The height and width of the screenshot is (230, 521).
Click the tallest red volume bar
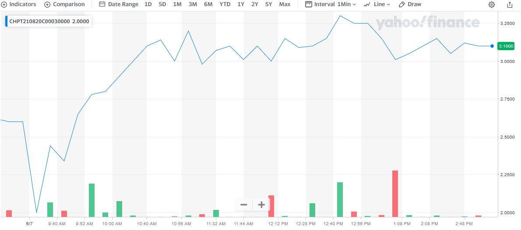(x=395, y=193)
